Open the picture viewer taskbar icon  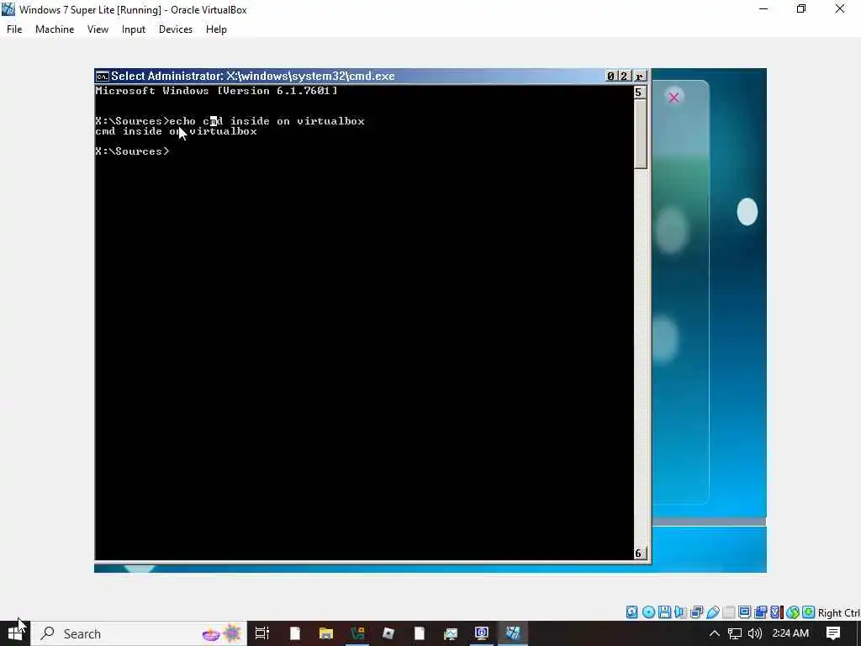451,633
